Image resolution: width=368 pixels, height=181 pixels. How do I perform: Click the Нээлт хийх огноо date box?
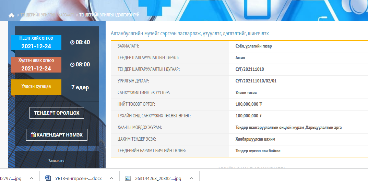36,42
